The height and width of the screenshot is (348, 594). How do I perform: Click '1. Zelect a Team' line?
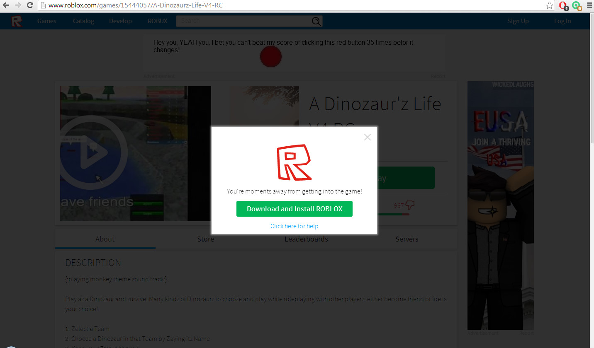[87, 329]
